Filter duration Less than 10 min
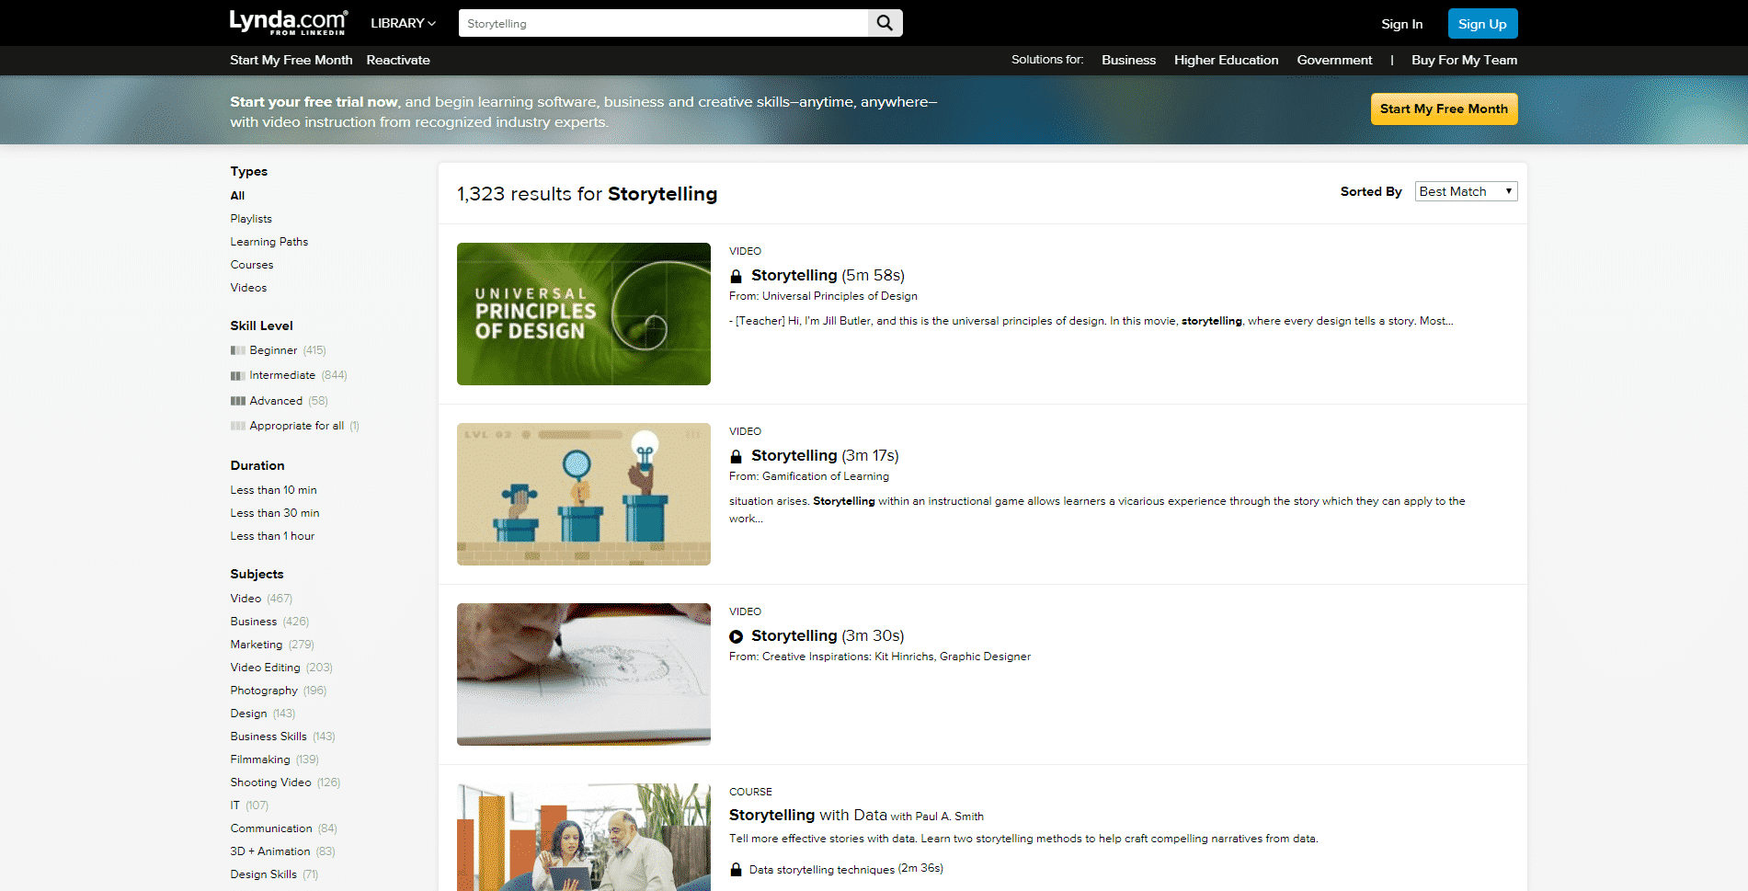 273,490
